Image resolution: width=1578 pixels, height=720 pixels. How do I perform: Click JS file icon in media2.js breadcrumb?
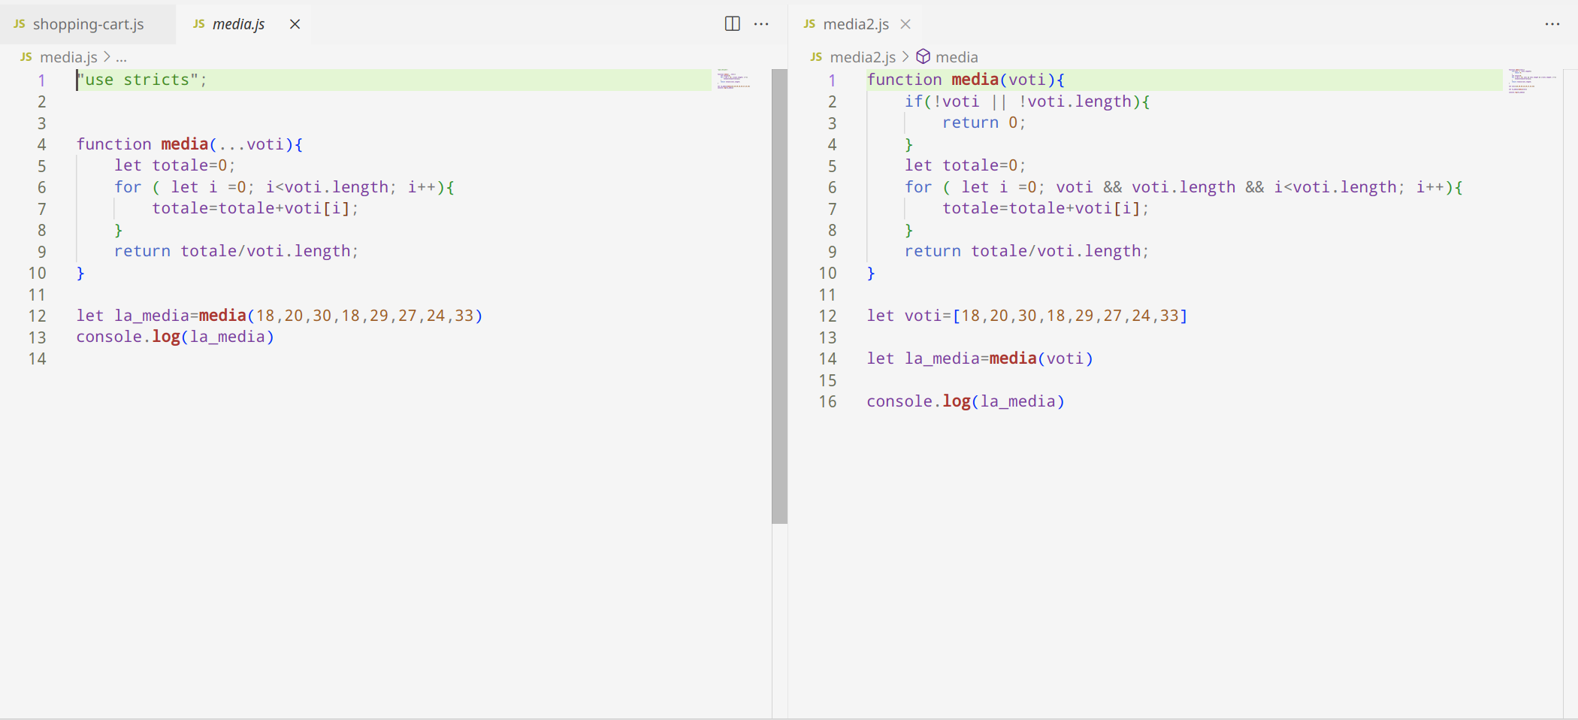coord(816,57)
